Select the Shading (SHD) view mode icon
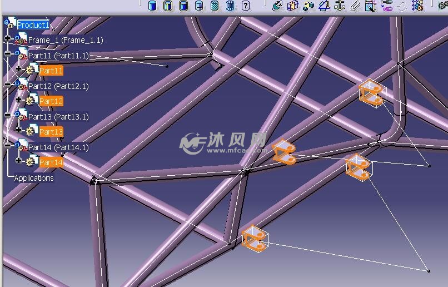 click(x=152, y=6)
